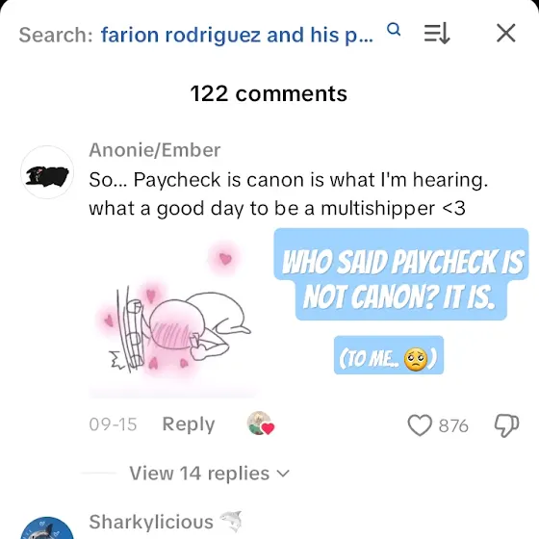Image resolution: width=539 pixels, height=539 pixels.
Task: Close the comments panel
Action: (506, 34)
